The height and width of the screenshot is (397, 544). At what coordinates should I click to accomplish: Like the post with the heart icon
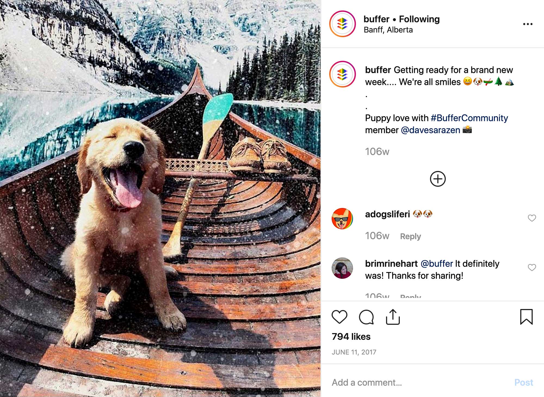339,317
